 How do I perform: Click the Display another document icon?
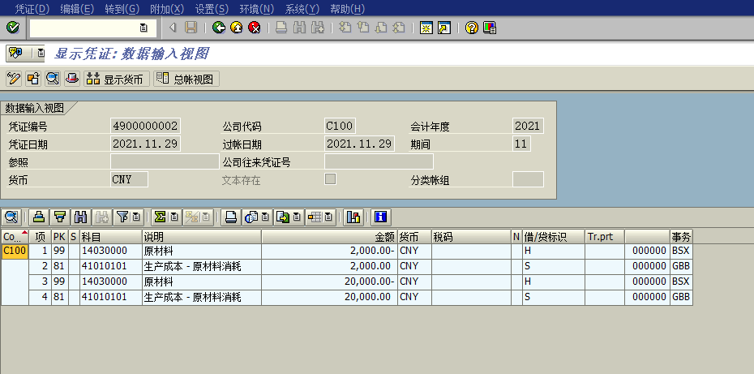click(33, 79)
